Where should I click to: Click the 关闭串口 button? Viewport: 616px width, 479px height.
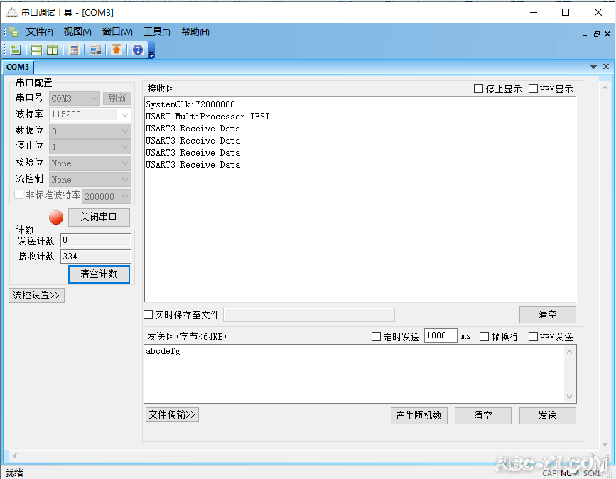(99, 217)
